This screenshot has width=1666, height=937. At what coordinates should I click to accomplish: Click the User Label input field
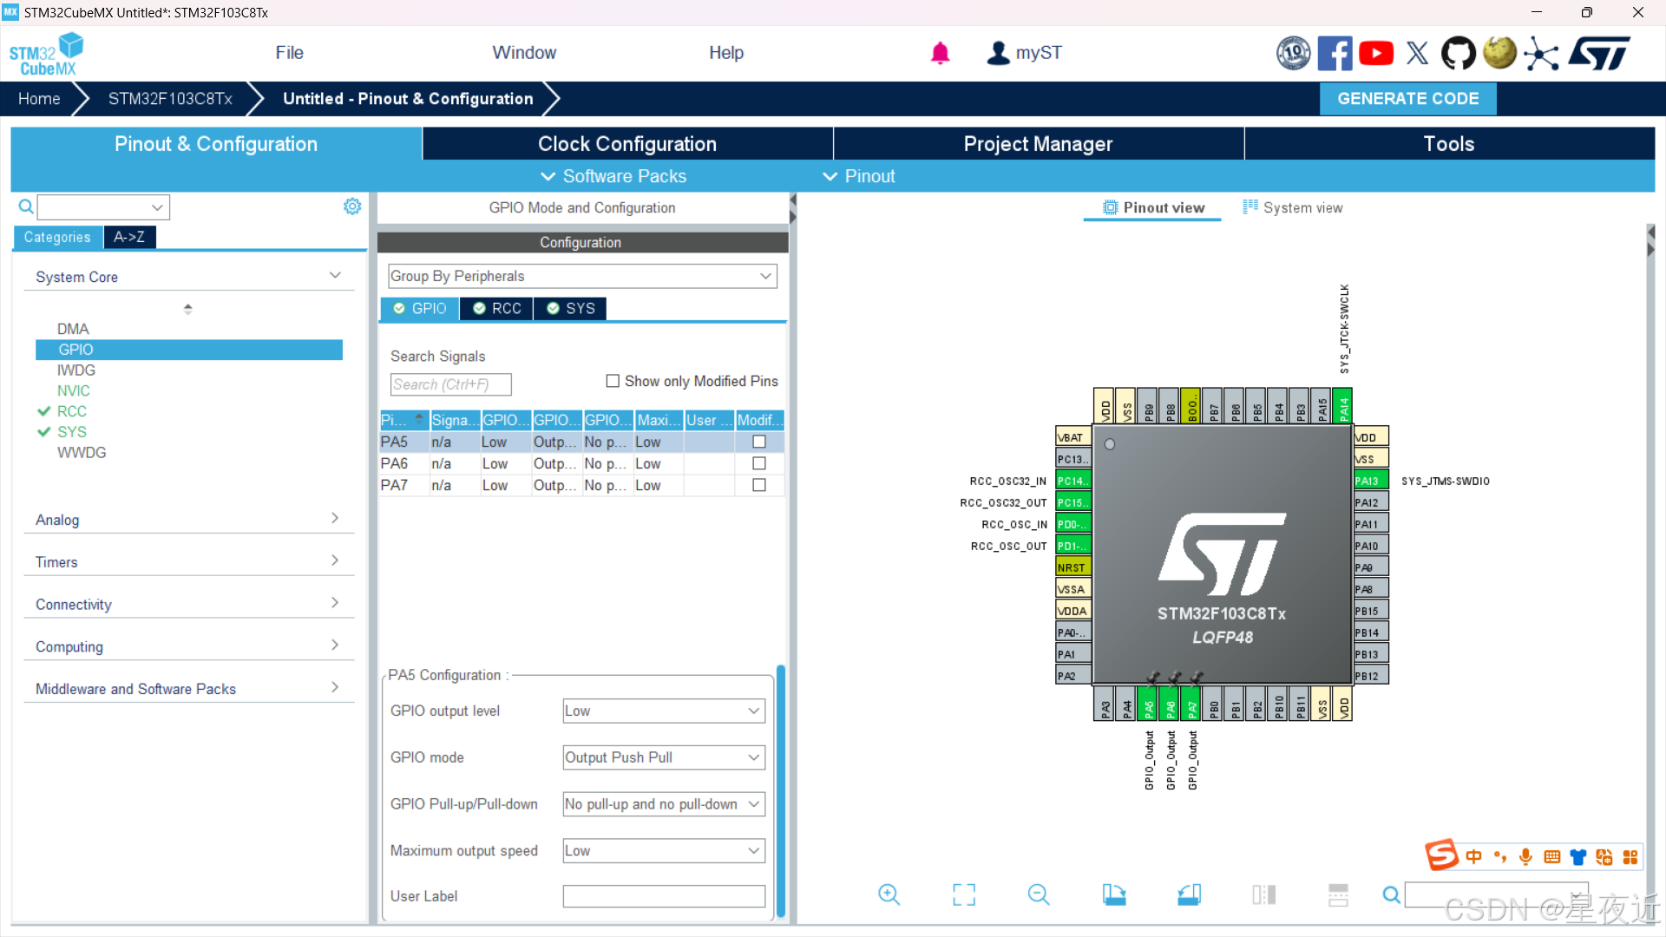click(x=664, y=896)
